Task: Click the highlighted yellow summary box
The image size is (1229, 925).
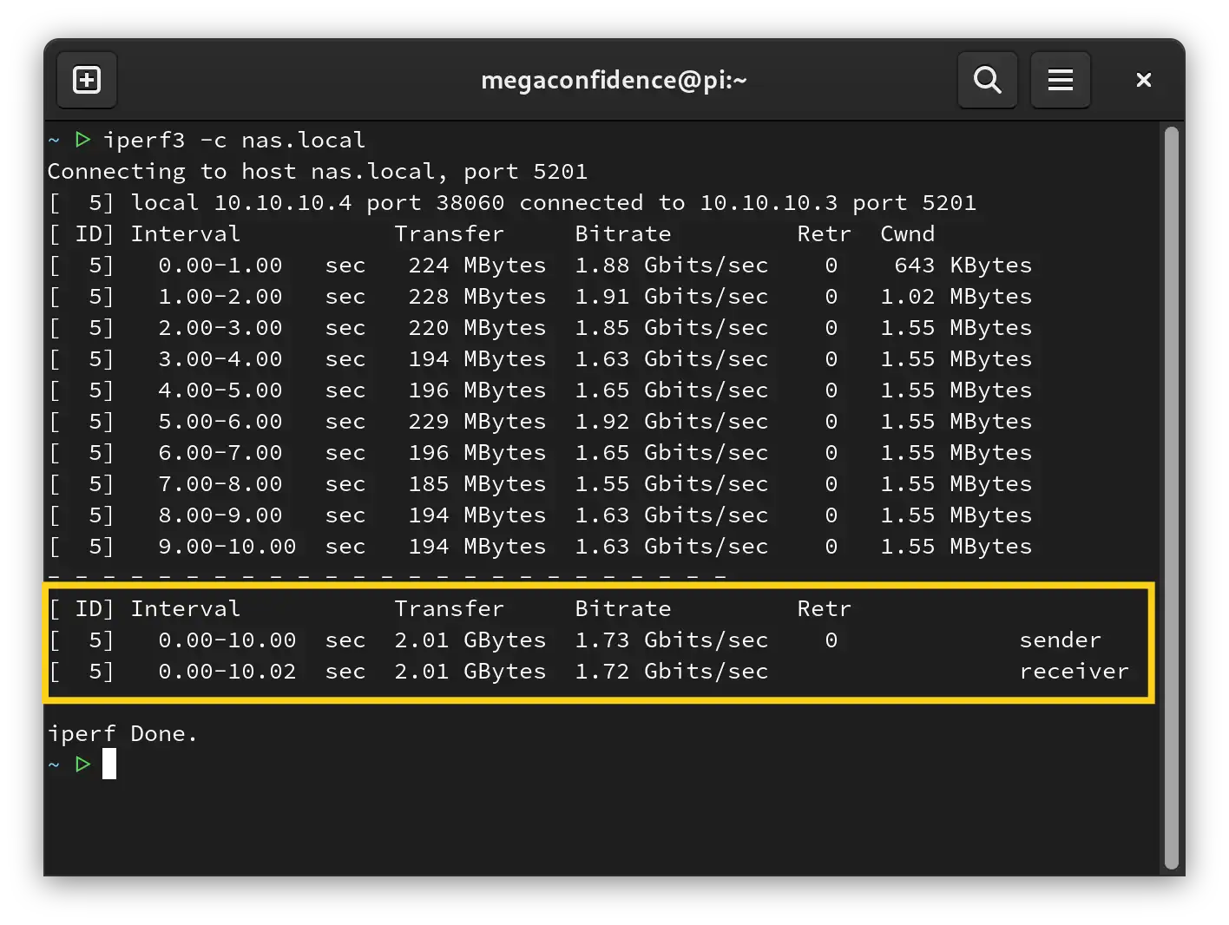Action: click(x=599, y=642)
